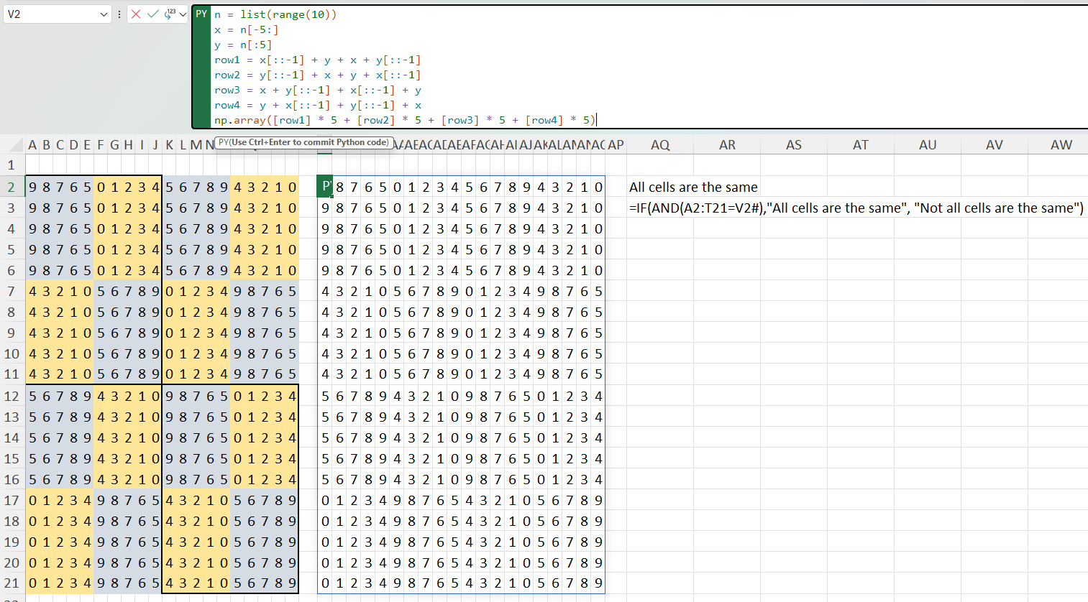
Task: Click the Select All corner triangle
Action: point(13,145)
